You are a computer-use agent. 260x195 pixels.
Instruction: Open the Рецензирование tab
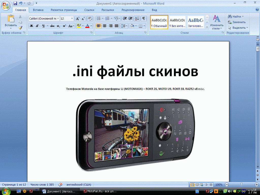(x=133, y=10)
